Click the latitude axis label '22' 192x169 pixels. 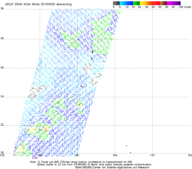pos(2,125)
